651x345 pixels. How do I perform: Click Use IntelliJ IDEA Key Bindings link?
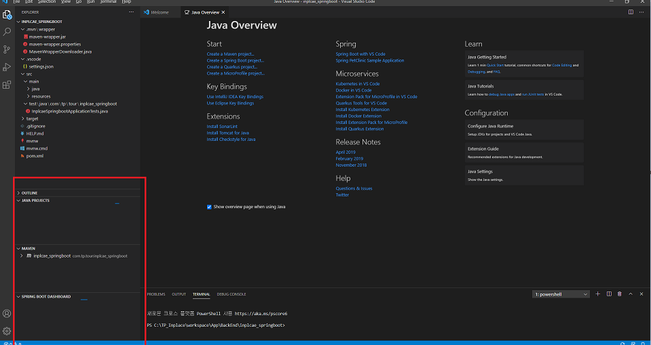point(235,97)
